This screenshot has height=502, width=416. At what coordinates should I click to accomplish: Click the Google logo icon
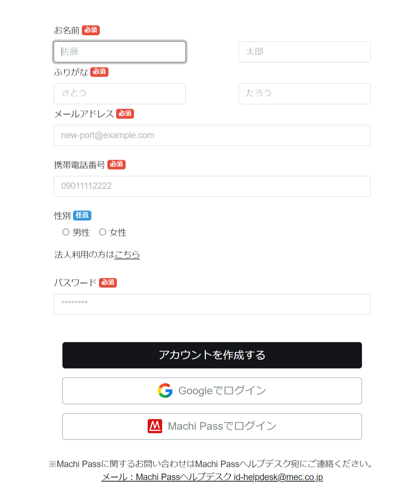click(x=165, y=391)
